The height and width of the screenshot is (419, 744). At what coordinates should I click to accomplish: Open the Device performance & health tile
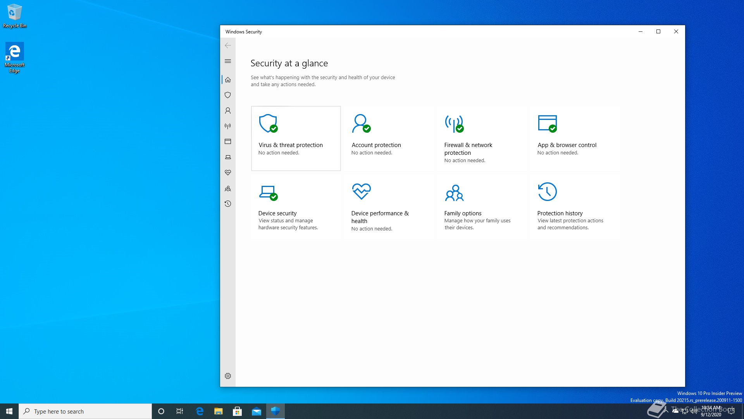[389, 206]
